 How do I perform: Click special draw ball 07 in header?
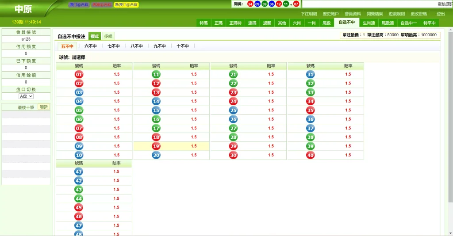coord(296,4)
